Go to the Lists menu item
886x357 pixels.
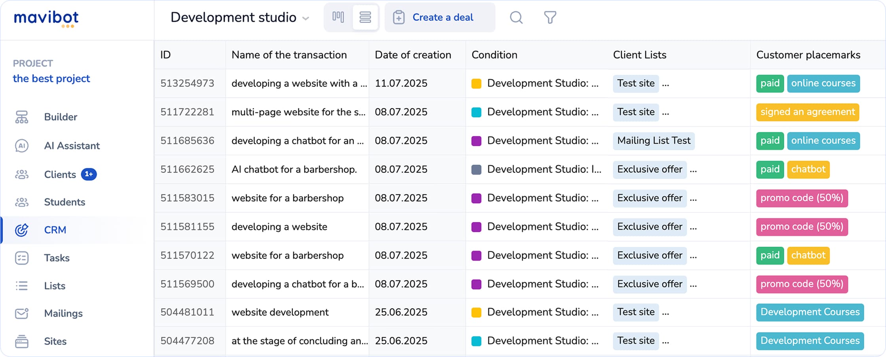[55, 286]
